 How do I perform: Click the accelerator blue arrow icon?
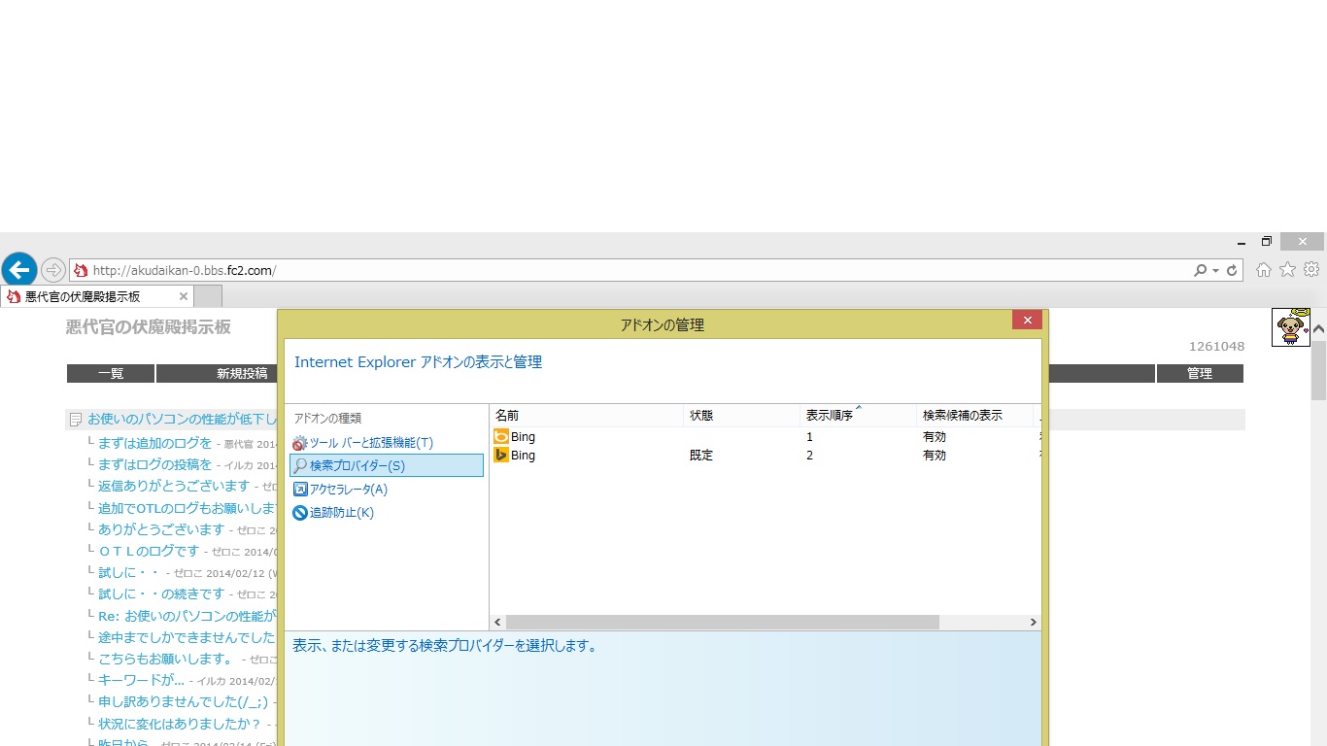(x=300, y=490)
